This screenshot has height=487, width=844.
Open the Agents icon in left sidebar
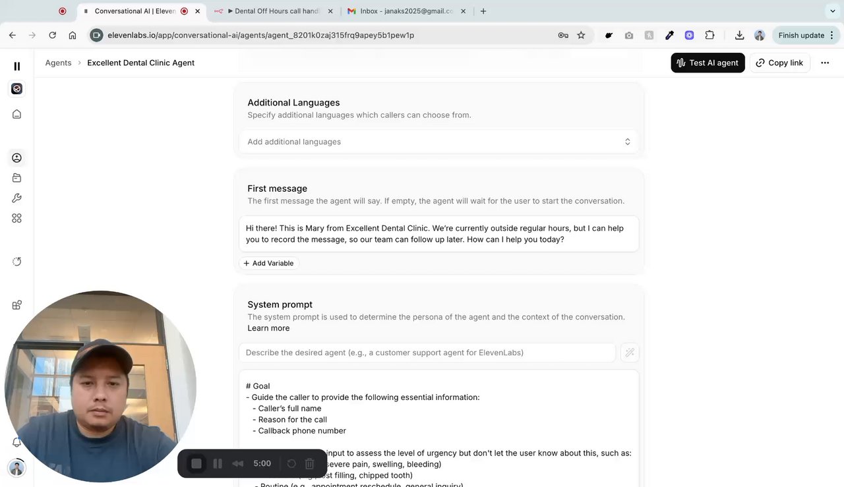[17, 158]
